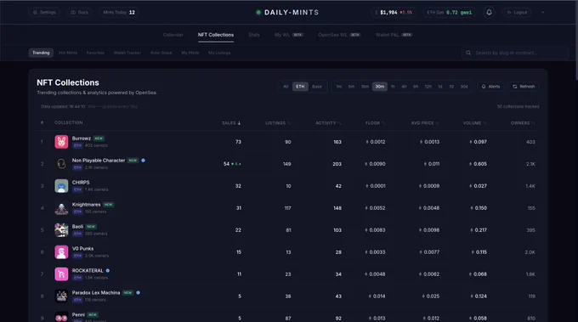Click the search by slug or contract field
Screen dimensions: 578x322
pyautogui.click(x=515, y=53)
